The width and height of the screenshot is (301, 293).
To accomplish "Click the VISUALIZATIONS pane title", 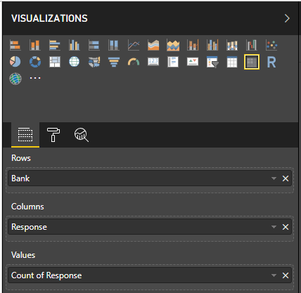I will click(49, 18).
